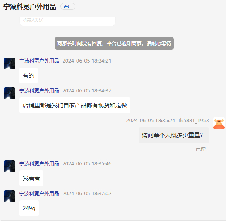The width and height of the screenshot is (226, 221).
Task: Select the 请问单个大概多少重量 message bubble
Action: [174, 135]
